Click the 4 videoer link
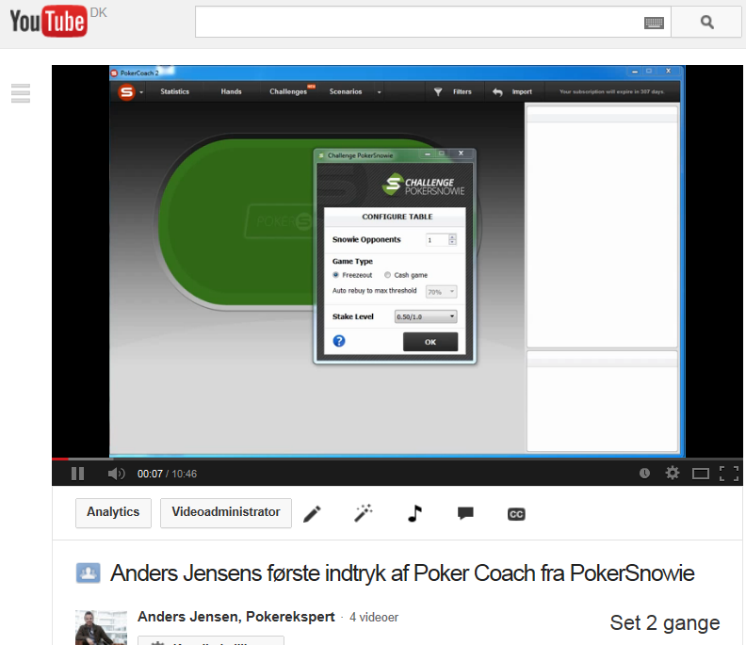 click(374, 617)
